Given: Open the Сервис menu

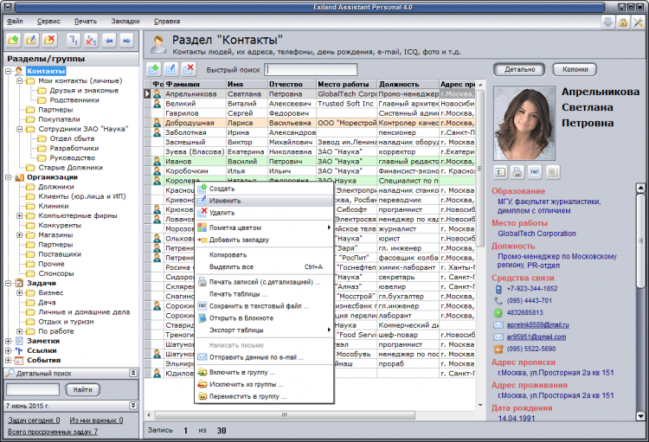Looking at the screenshot, I should coord(49,20).
